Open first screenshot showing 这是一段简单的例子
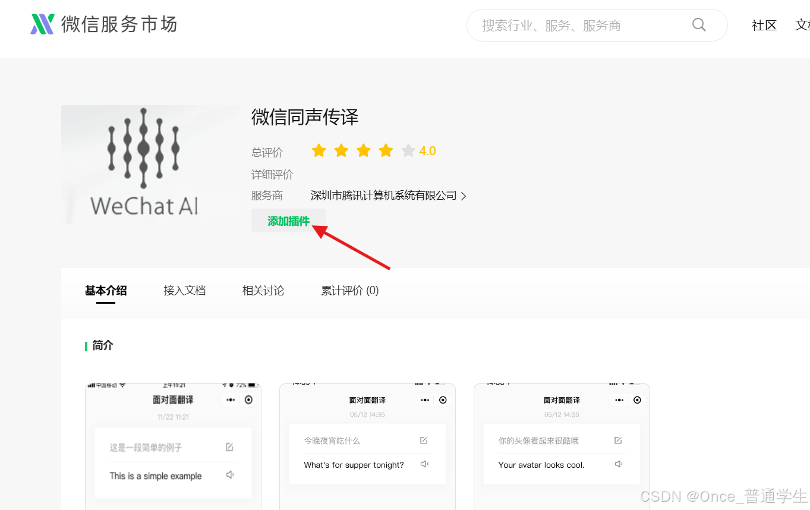The width and height of the screenshot is (810, 510). (x=173, y=446)
